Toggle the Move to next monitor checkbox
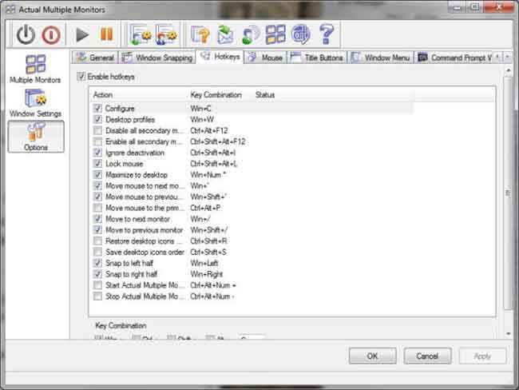Screen dimensions: 519x390 click(97, 219)
